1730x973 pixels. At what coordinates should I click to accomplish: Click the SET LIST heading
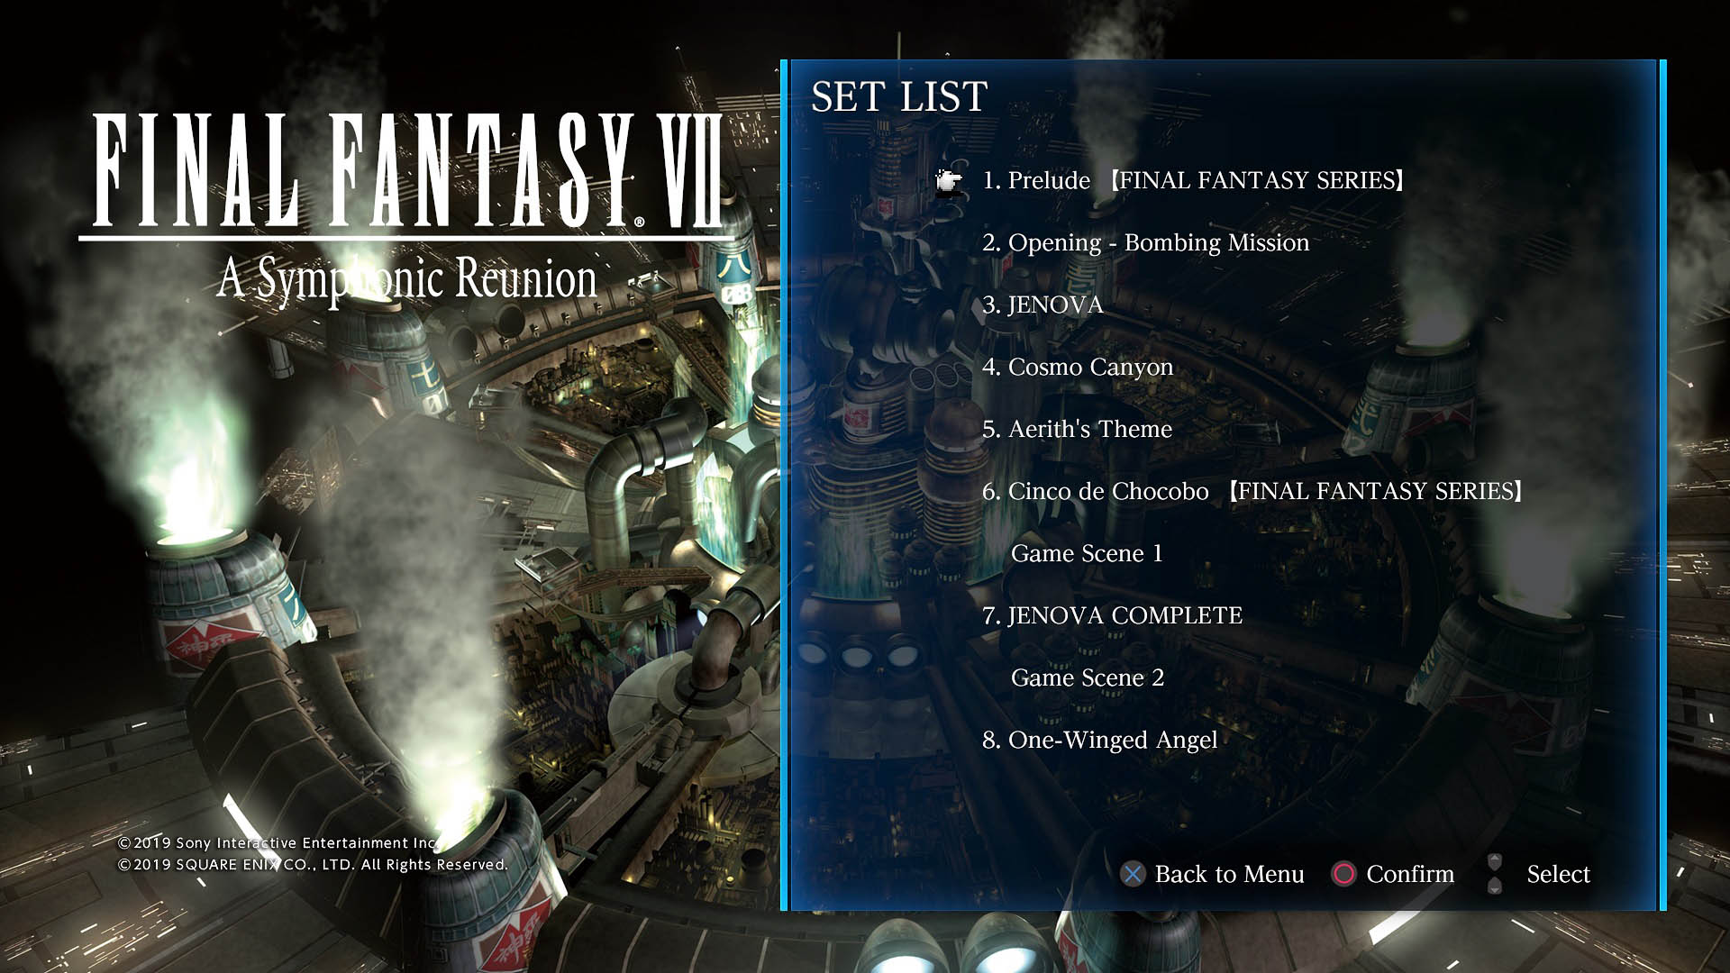899,97
